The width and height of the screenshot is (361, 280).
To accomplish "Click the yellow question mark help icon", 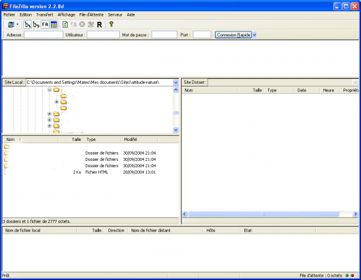I will [111, 24].
